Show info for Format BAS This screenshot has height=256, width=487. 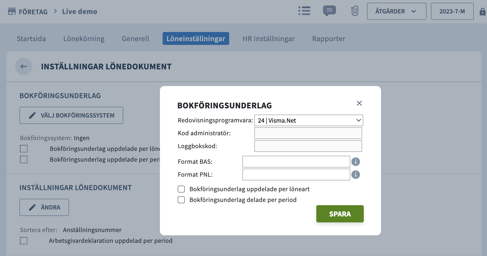(x=356, y=162)
